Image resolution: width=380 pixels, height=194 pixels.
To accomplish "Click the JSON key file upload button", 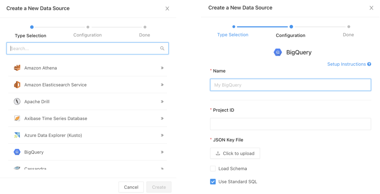I will 235,153.
